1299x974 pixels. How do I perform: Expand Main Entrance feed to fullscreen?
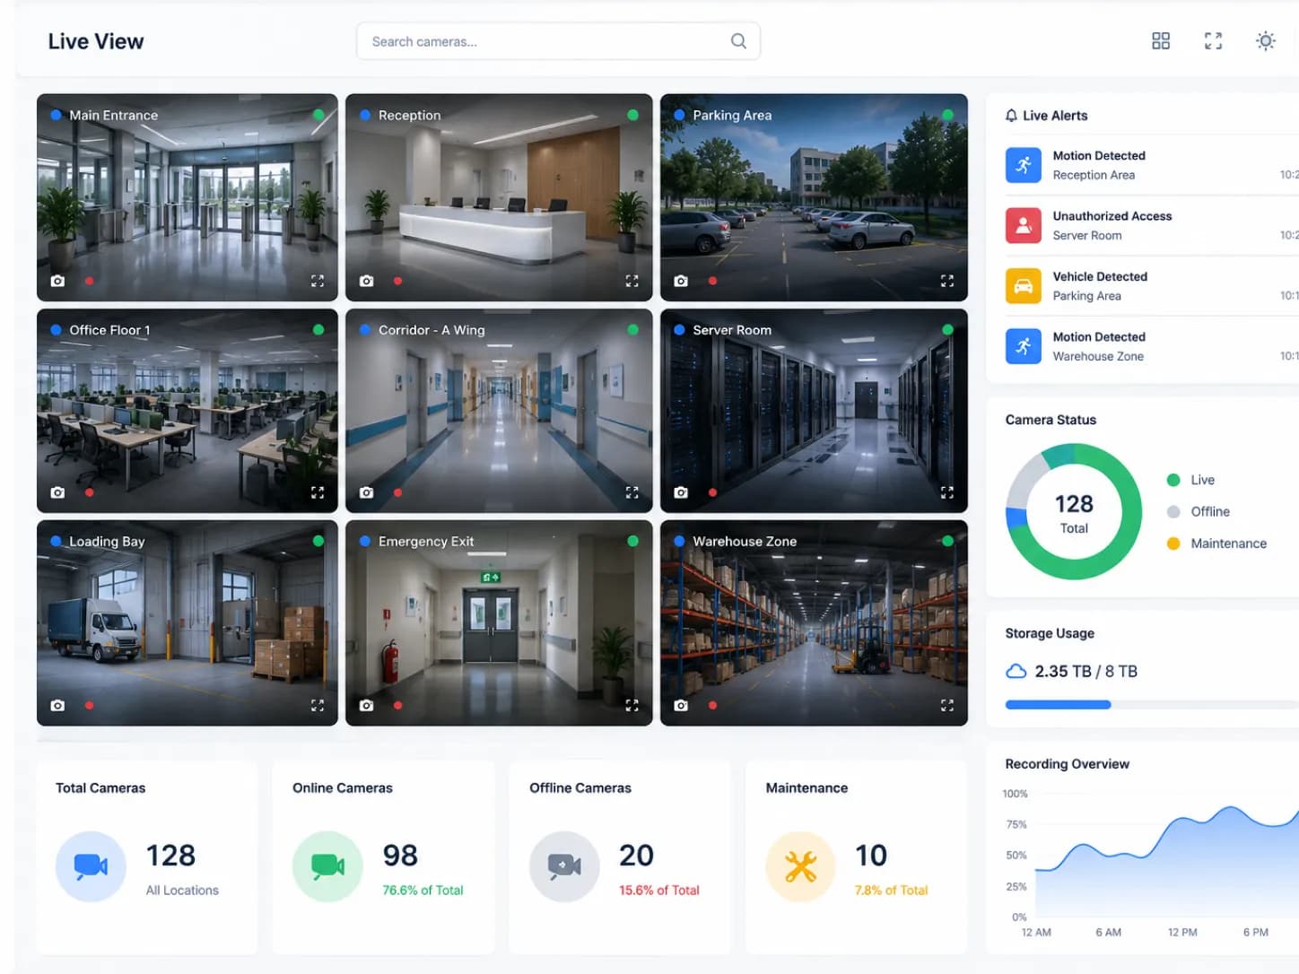(318, 281)
